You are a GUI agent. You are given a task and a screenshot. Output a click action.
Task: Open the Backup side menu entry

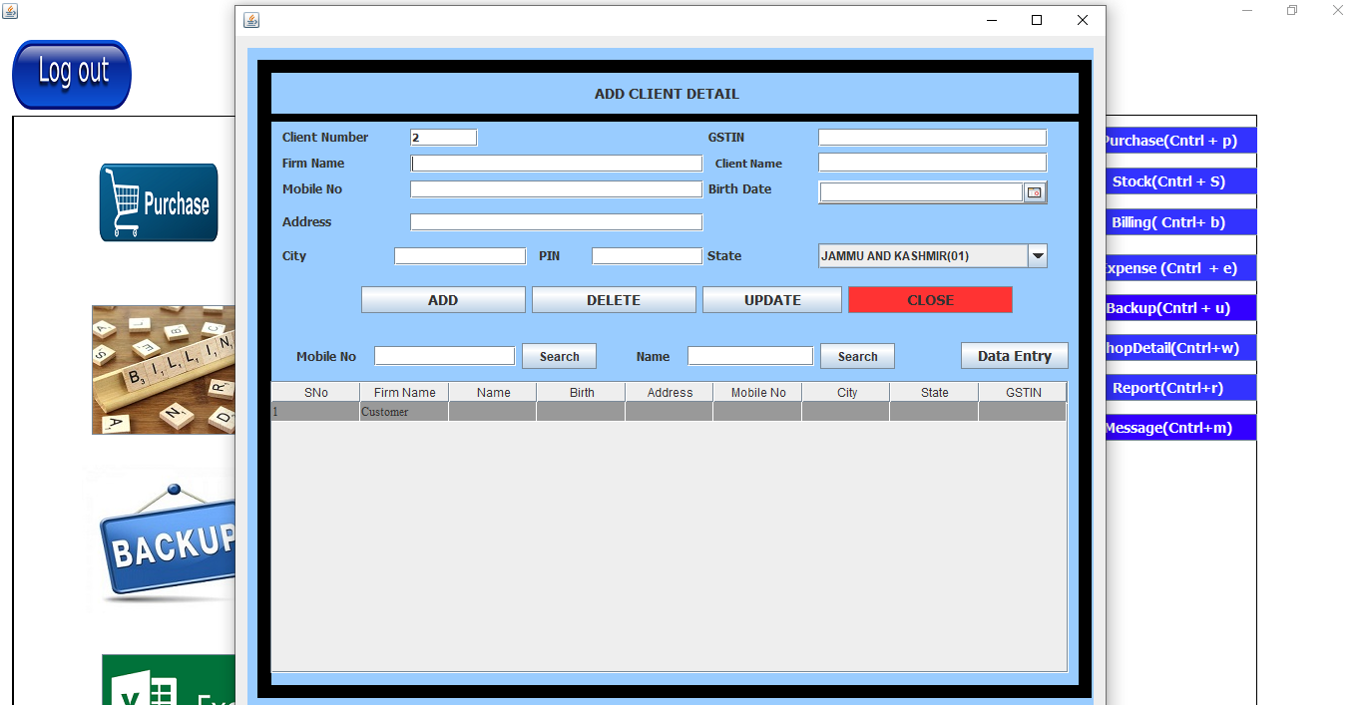point(1167,308)
